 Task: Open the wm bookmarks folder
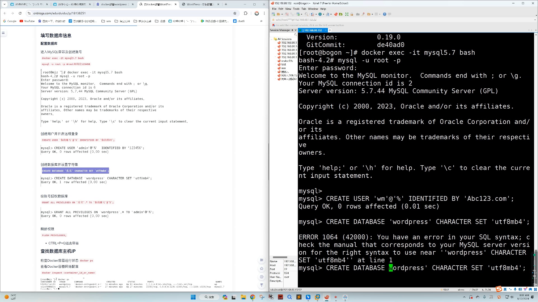(x=106, y=21)
